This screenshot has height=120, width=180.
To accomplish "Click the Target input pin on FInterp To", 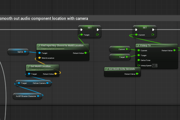I will (139, 55).
